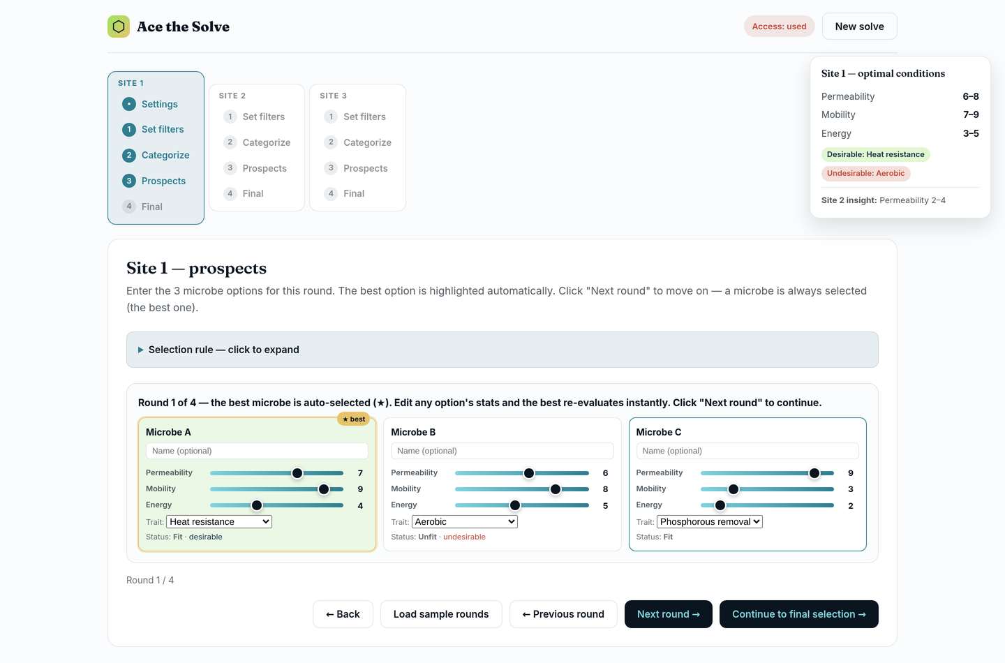Image resolution: width=1005 pixels, height=663 pixels.
Task: Click the 'Round 1 / 4' counter text
Action: click(x=150, y=580)
